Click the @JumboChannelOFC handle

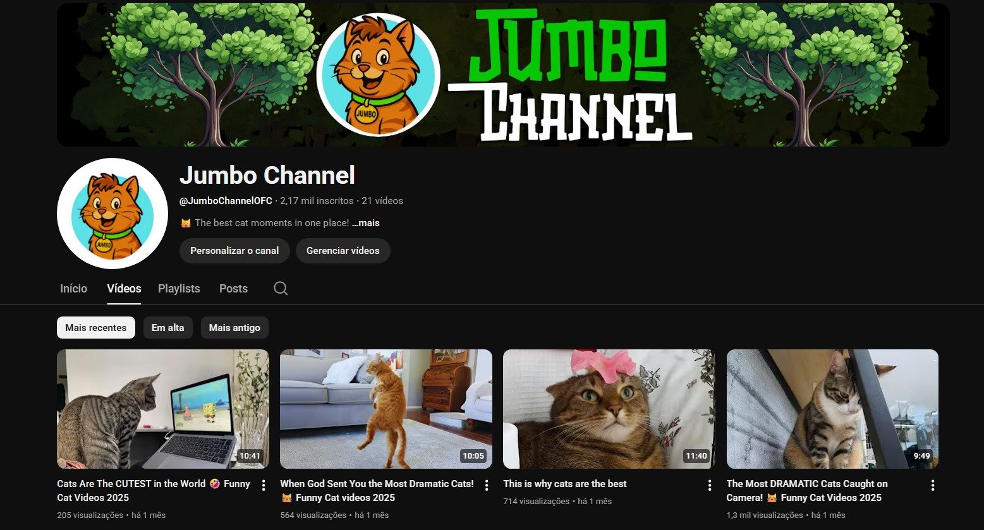click(226, 201)
